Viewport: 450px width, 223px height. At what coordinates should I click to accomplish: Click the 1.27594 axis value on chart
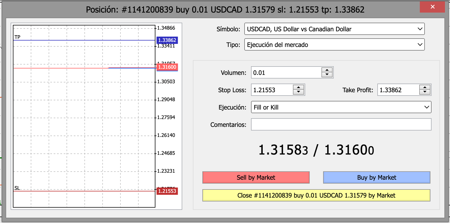pyautogui.click(x=166, y=117)
